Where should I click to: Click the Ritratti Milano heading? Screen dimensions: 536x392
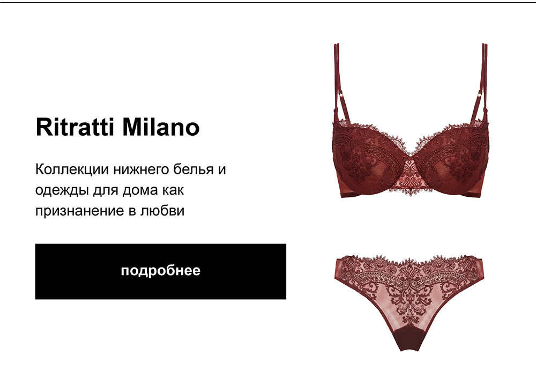[117, 127]
